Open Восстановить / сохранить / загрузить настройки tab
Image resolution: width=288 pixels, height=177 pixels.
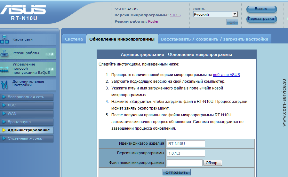[x=214, y=39]
